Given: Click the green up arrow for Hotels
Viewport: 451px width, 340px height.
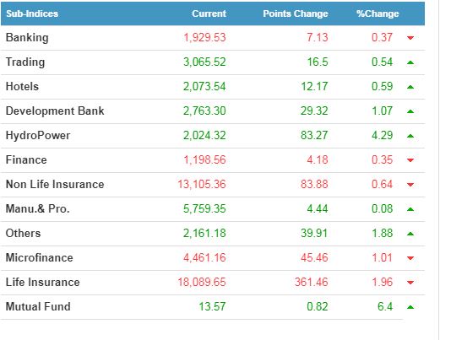Looking at the screenshot, I should pyautogui.click(x=410, y=87).
